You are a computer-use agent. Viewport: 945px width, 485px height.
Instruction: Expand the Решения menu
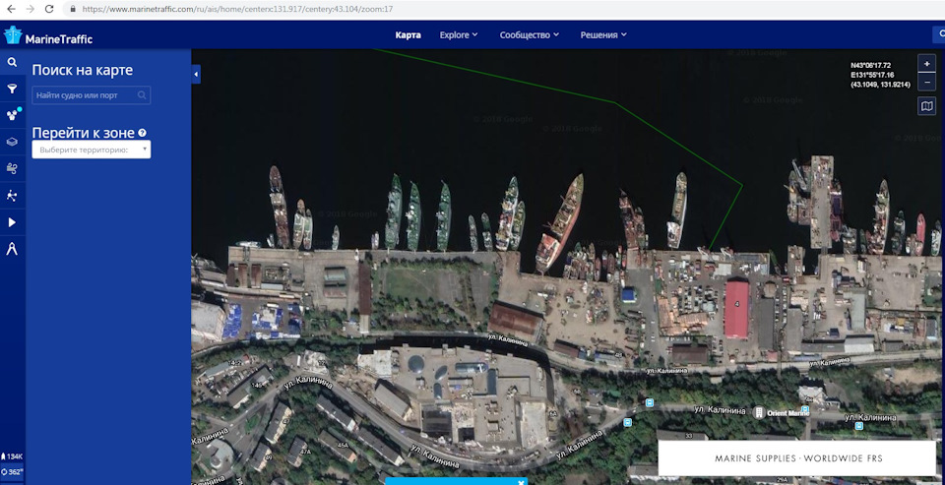click(x=603, y=35)
